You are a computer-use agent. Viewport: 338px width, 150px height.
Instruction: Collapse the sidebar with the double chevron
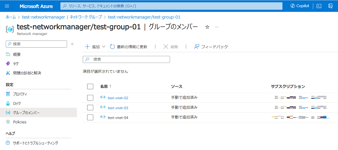(x=72, y=44)
